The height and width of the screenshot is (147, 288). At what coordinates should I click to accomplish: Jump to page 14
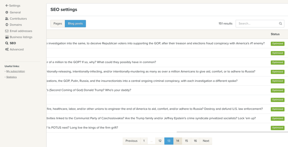pyautogui.click(x=178, y=141)
